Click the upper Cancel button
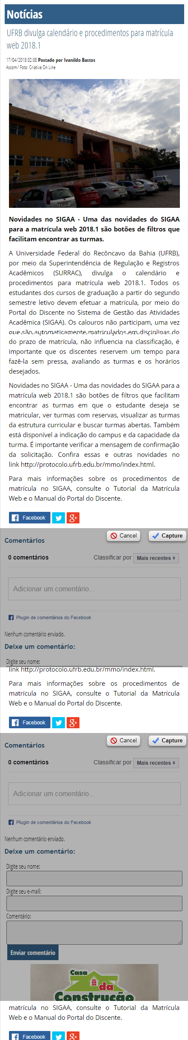Screen dimensions: 188x1040 123,536
